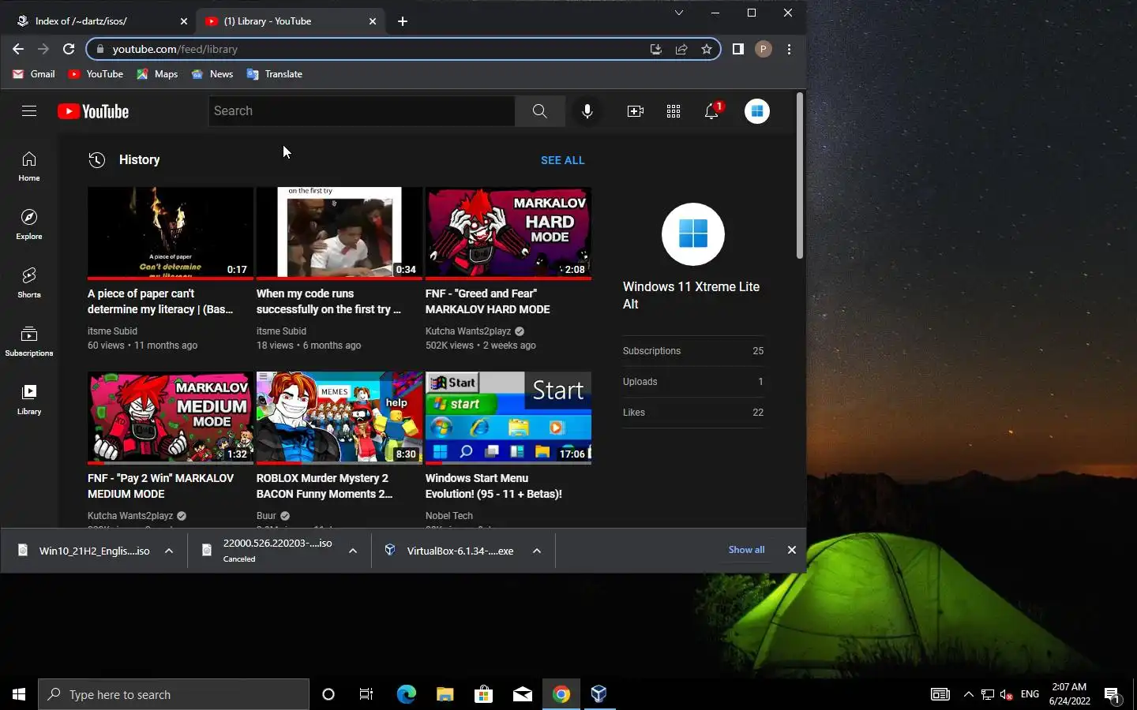Click the YouTube search field

click(362, 111)
